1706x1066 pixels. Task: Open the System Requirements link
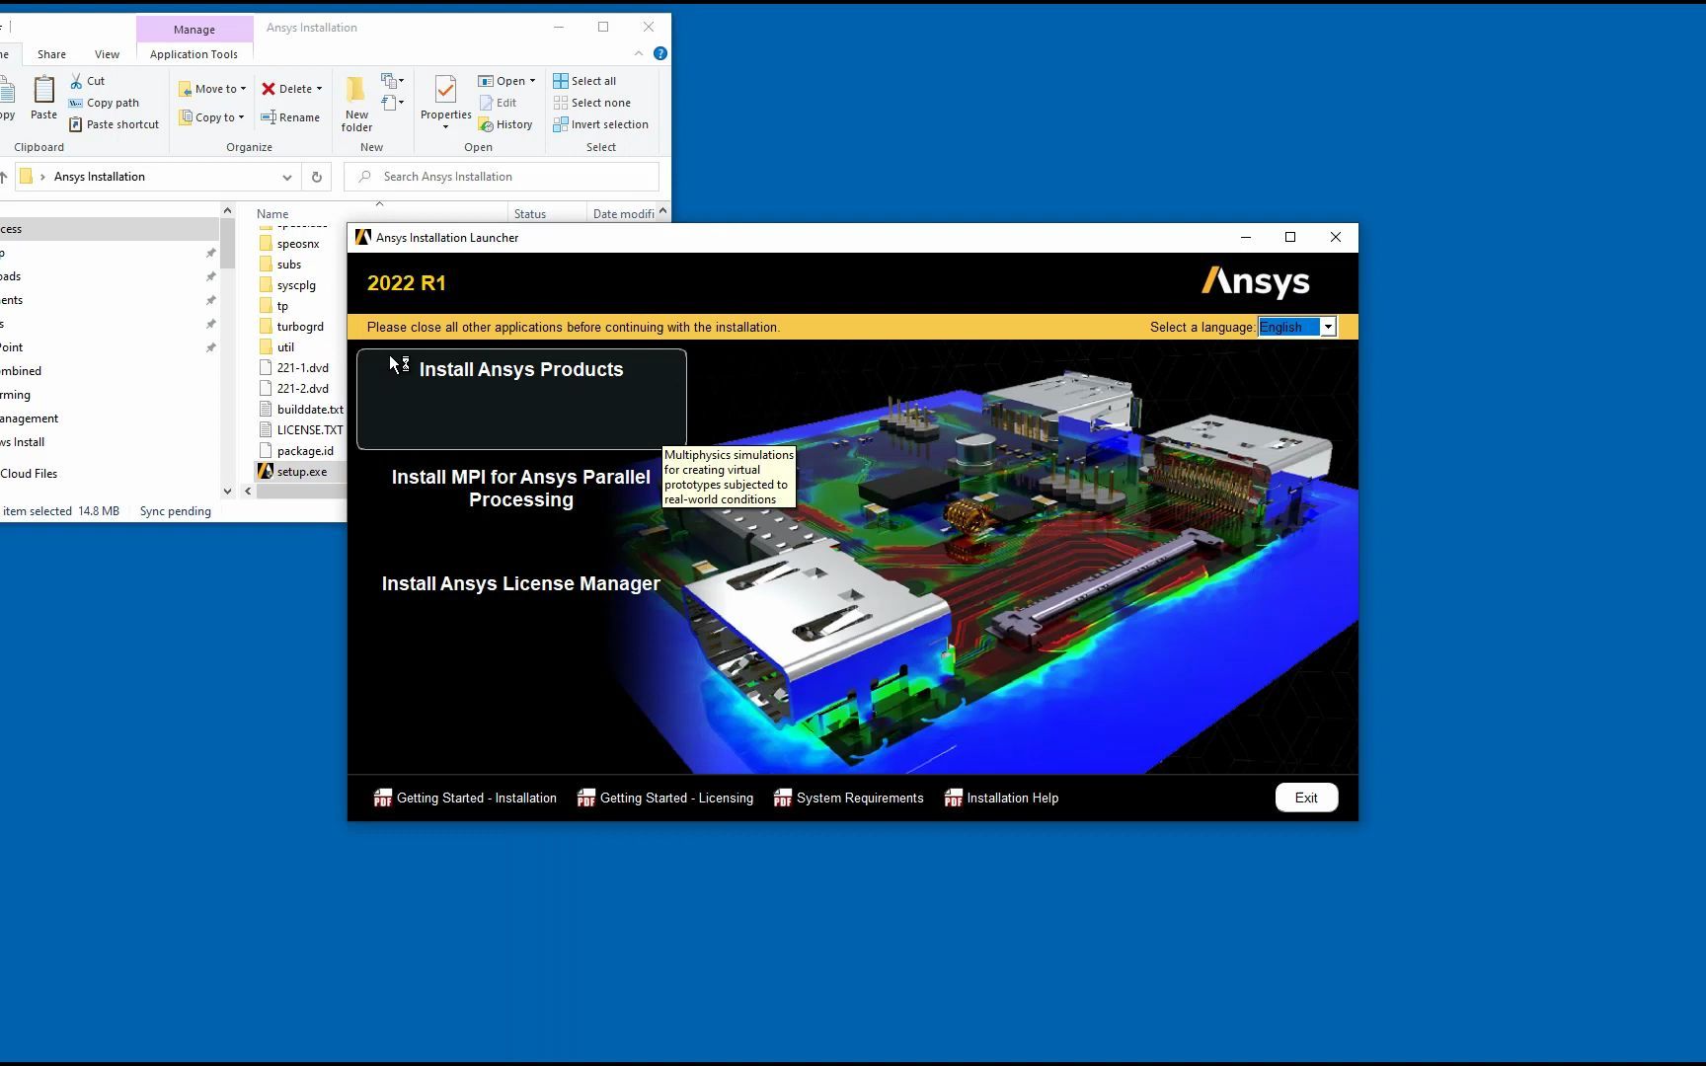click(x=859, y=798)
